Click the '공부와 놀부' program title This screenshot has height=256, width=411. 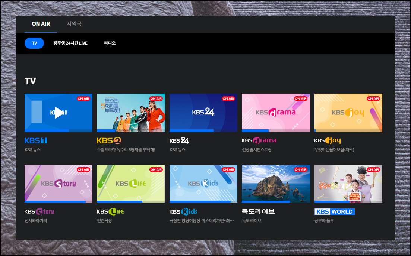coord(324,221)
